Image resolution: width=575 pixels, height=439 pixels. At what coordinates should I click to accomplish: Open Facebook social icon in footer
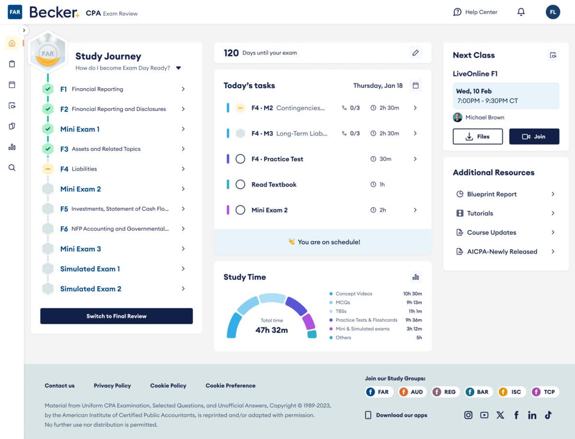[516, 415]
